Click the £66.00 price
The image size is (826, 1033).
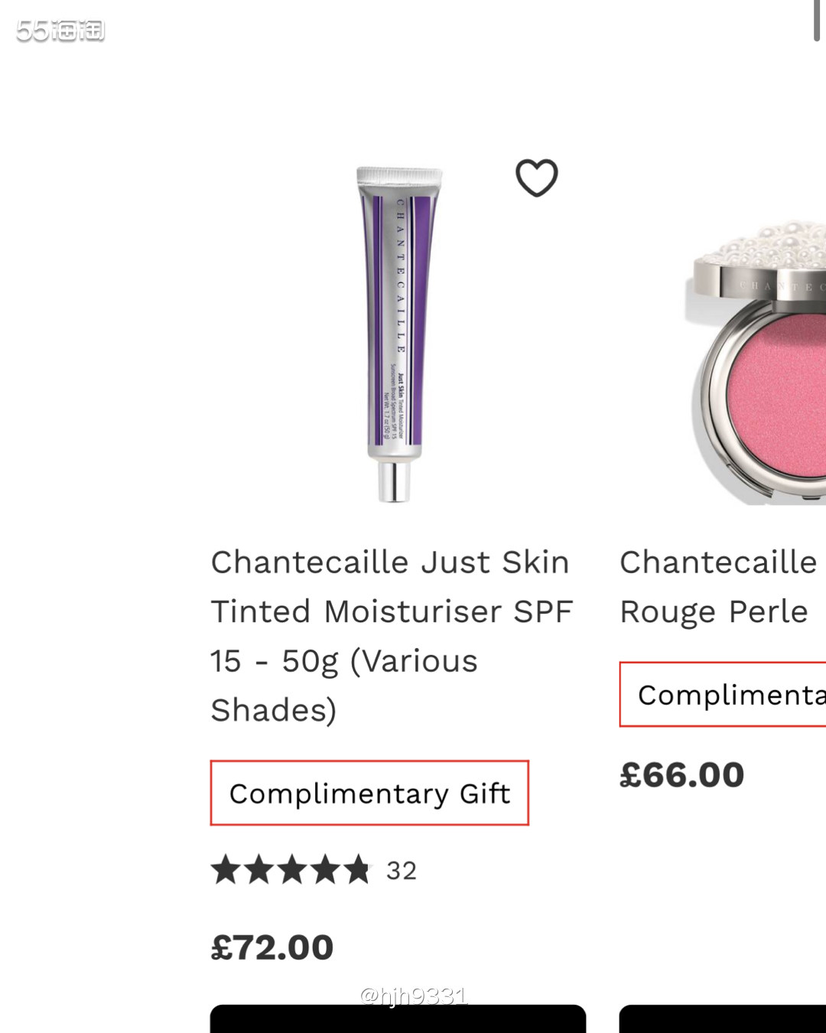coord(681,775)
